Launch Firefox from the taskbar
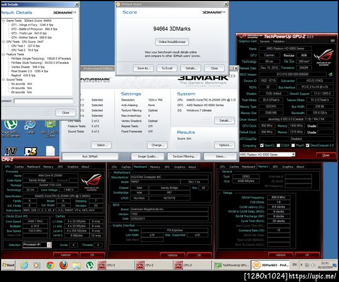Viewport: 339px width, 282px height. [63, 265]
